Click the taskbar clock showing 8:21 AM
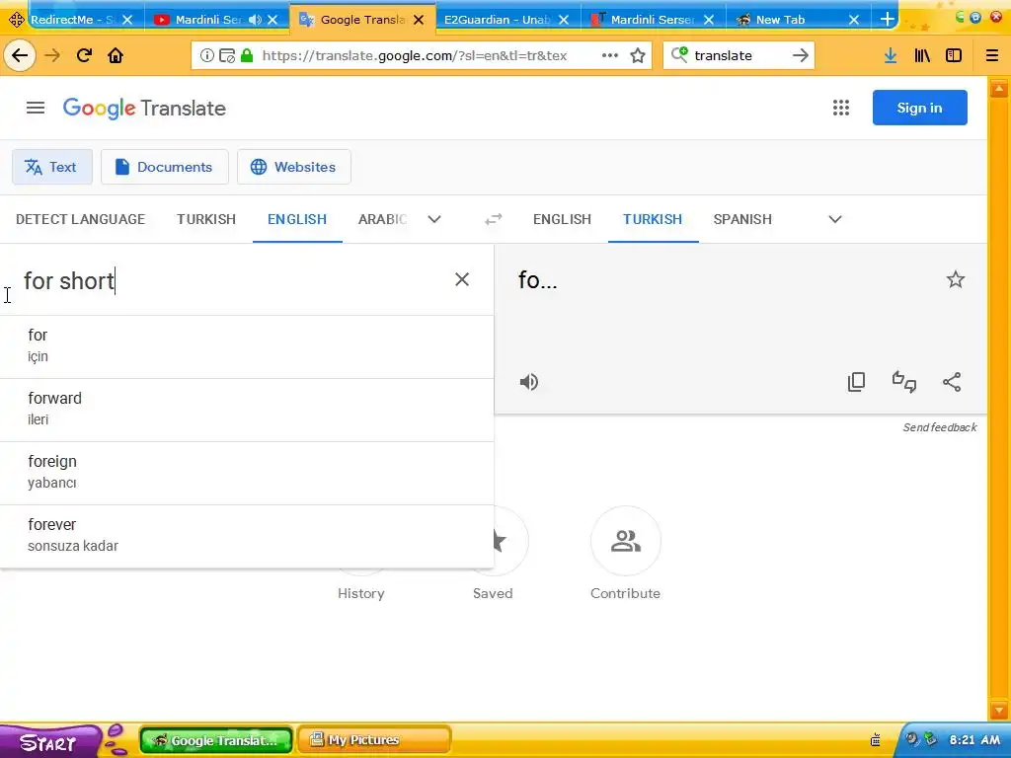Image resolution: width=1011 pixels, height=758 pixels. (974, 740)
